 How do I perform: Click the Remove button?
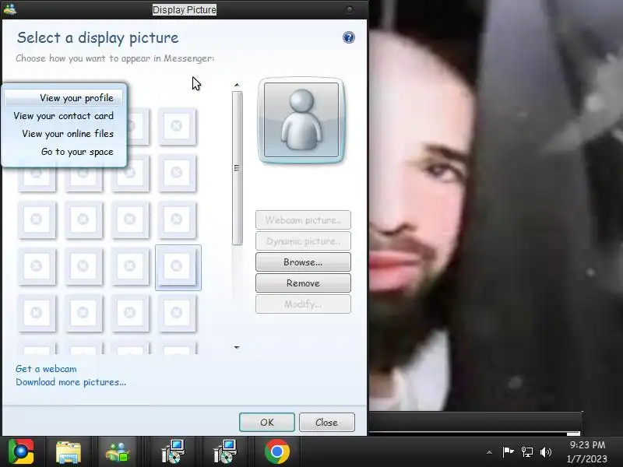coord(303,283)
